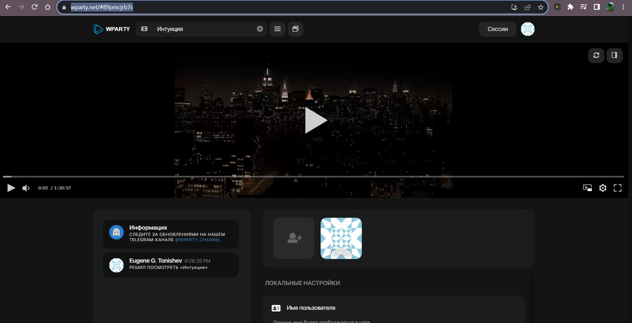
Task: Open the Сессии menu
Action: coord(498,29)
